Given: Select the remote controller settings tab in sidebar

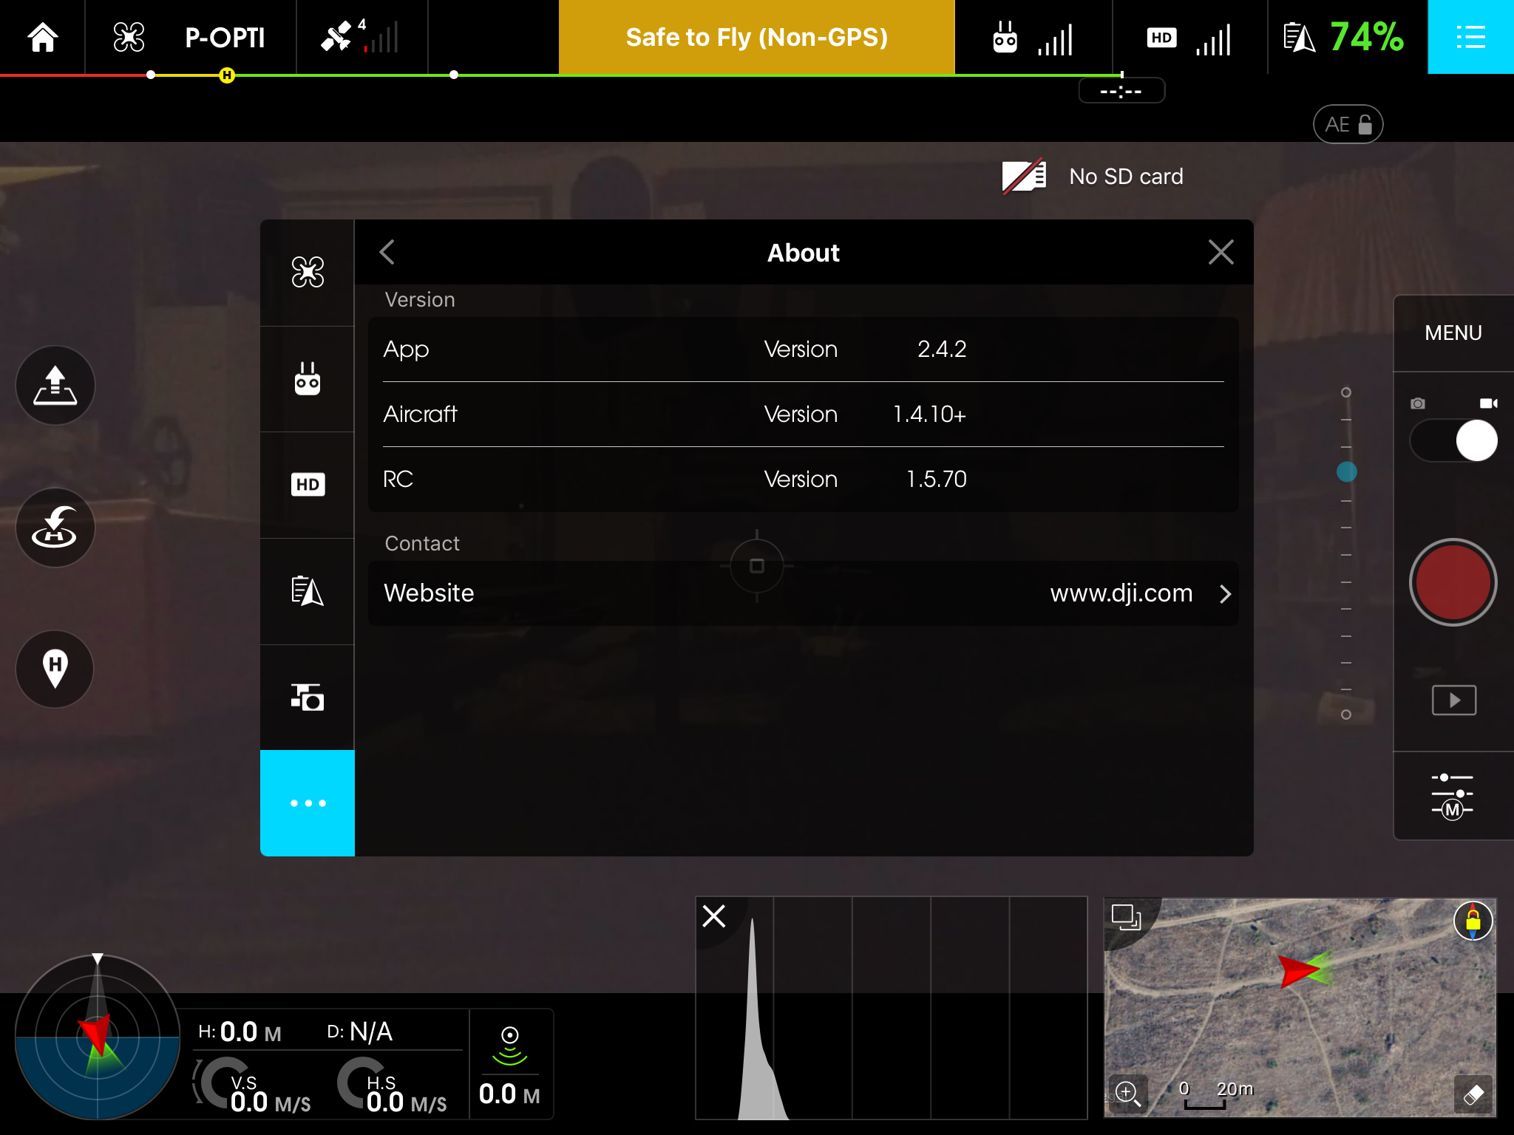Looking at the screenshot, I should (x=308, y=379).
